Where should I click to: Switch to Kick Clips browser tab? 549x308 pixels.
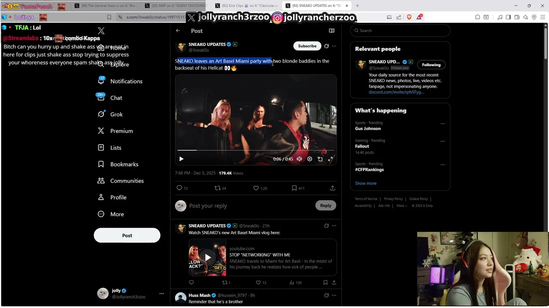pyautogui.click(x=246, y=6)
